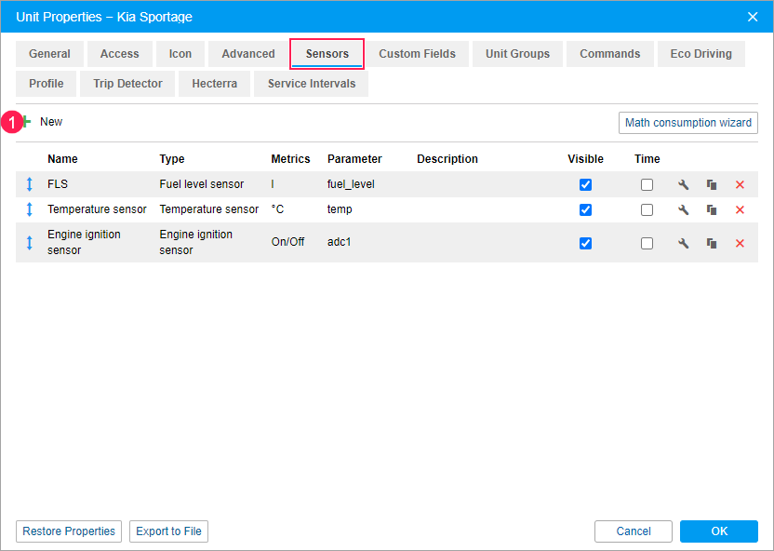This screenshot has height=551, width=774.
Task: Open the Eco Driving tab
Action: [x=701, y=54]
